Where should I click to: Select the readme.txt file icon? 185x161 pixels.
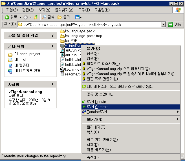click(x=62, y=74)
